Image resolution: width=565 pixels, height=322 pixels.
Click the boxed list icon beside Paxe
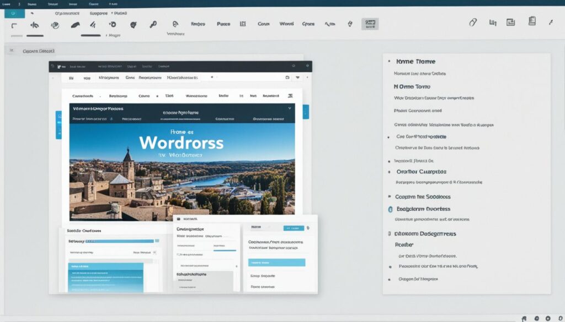pos(243,24)
